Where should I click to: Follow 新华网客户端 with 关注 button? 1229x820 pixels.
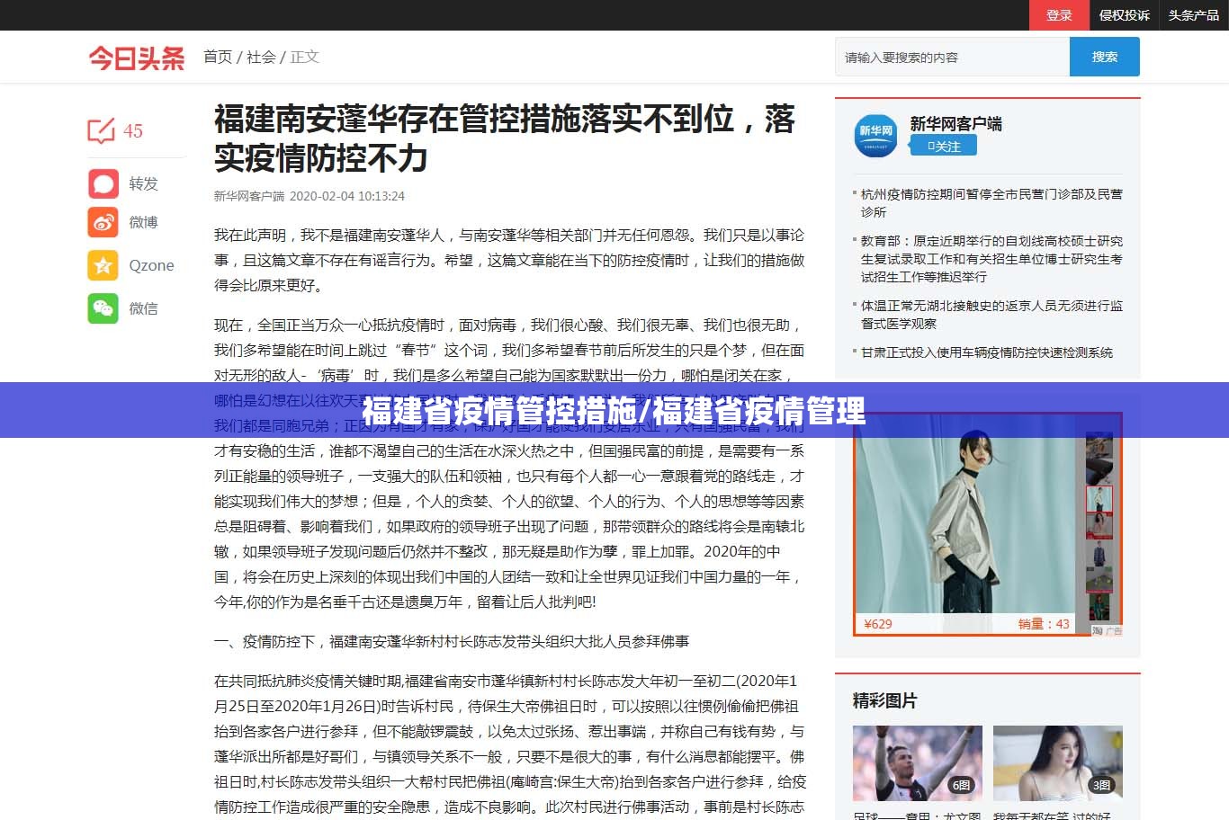(943, 146)
